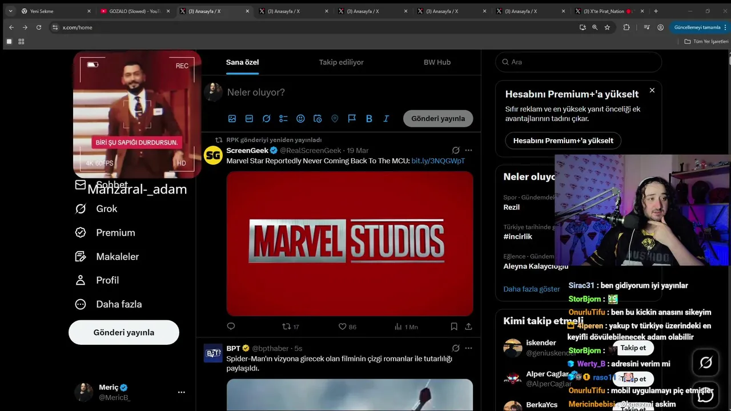Click the Ara search field

point(579,62)
